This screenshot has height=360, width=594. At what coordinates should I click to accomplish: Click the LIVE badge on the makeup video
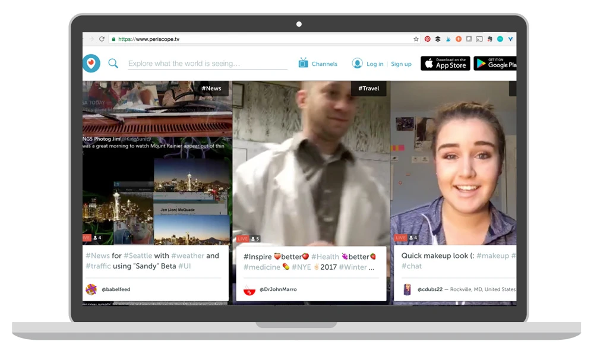(400, 238)
